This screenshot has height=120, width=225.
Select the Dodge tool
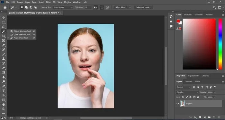click(x=4, y=81)
